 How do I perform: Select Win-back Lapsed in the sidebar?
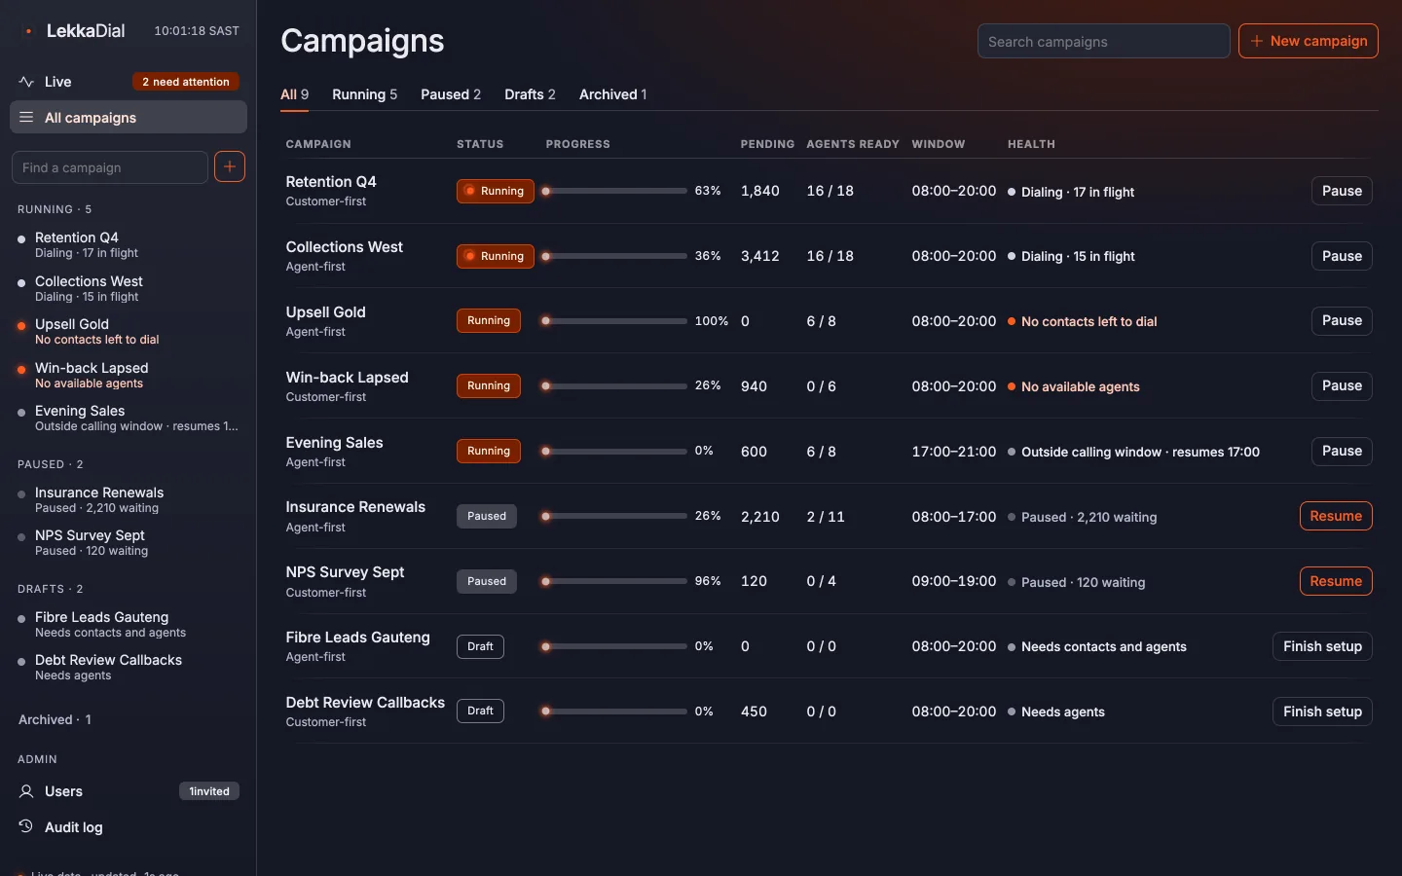tap(129, 375)
